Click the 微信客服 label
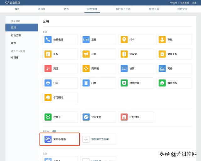201x161 pixels. point(172,83)
